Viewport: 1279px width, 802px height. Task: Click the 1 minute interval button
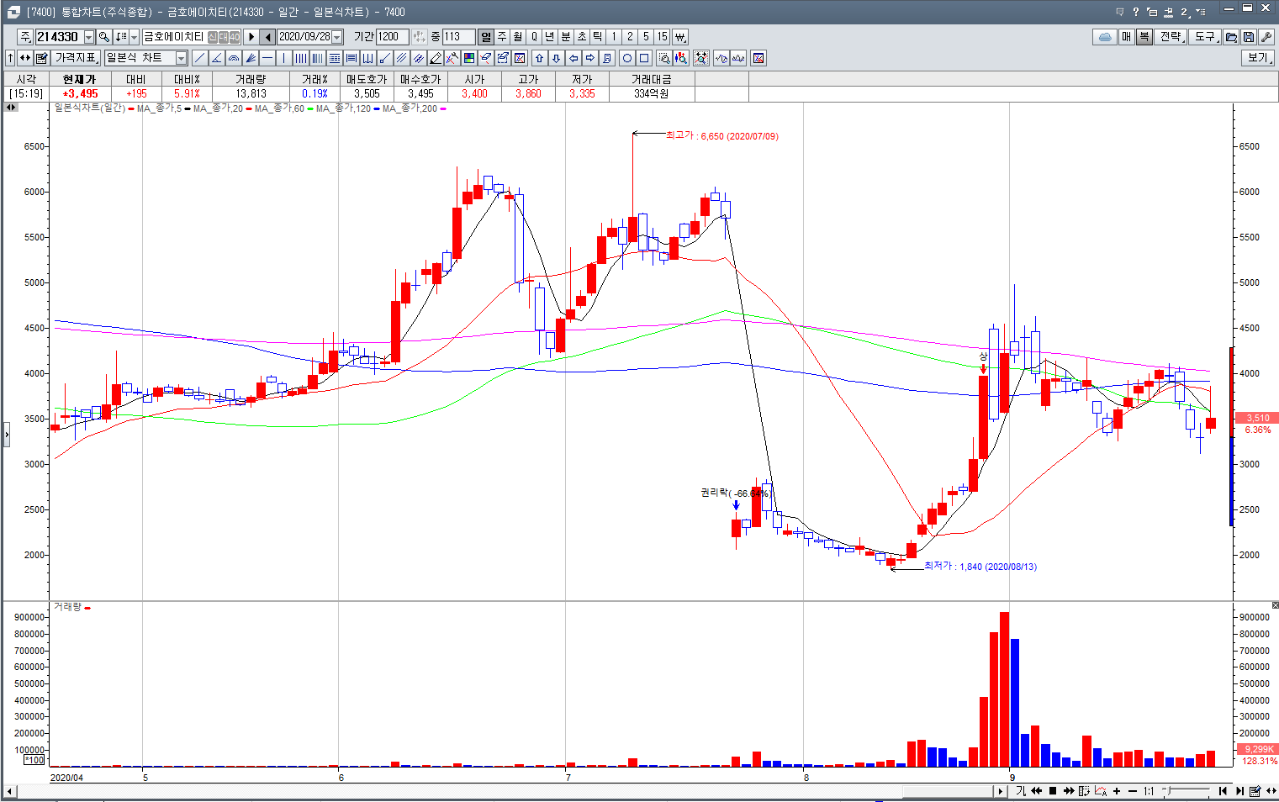point(614,36)
